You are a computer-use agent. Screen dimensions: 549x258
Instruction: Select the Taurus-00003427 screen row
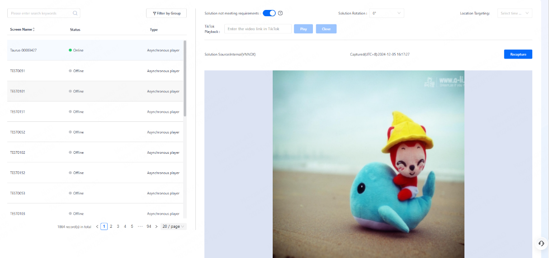click(95, 50)
